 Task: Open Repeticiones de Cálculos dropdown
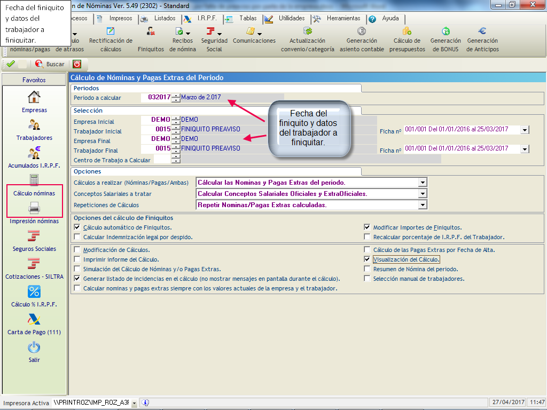423,205
